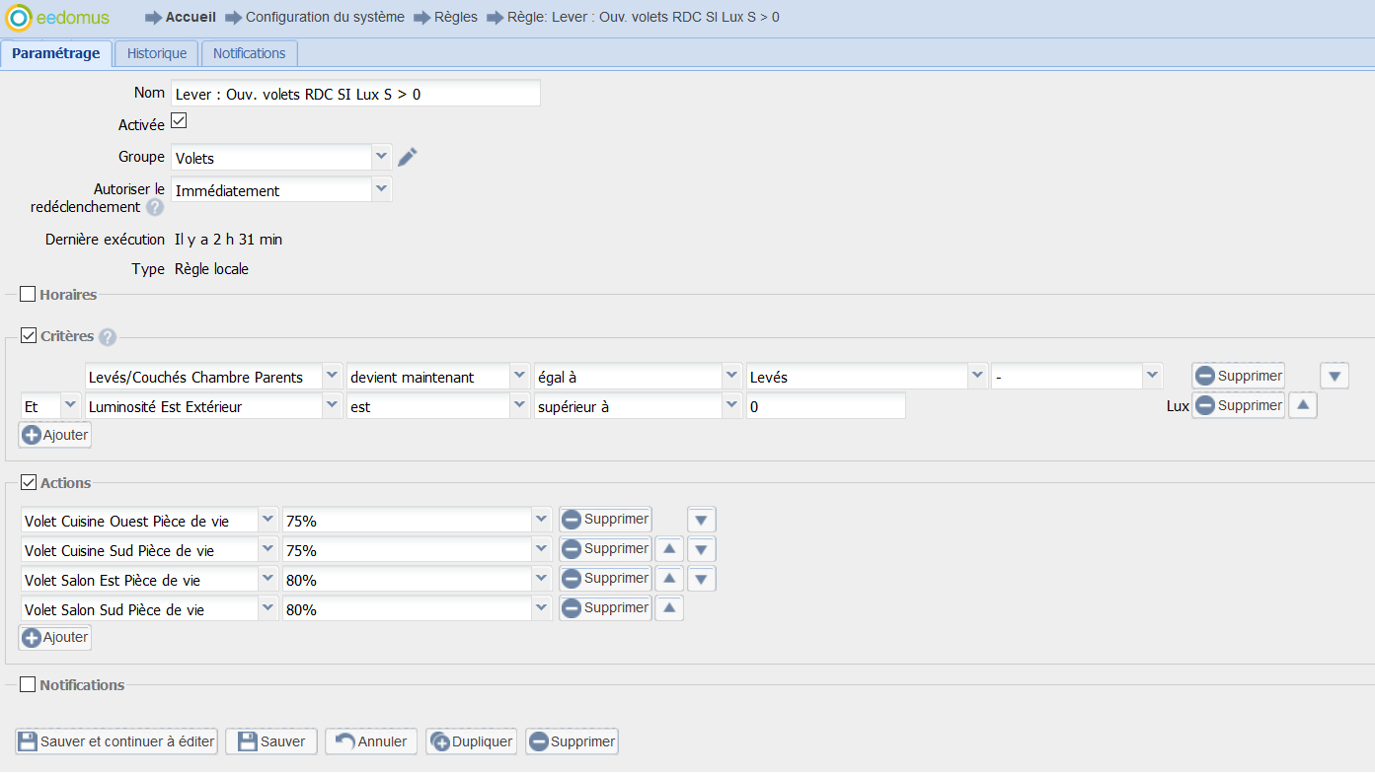Click the Lux threshold value field
This screenshot has height=774, width=1375.
coord(825,406)
